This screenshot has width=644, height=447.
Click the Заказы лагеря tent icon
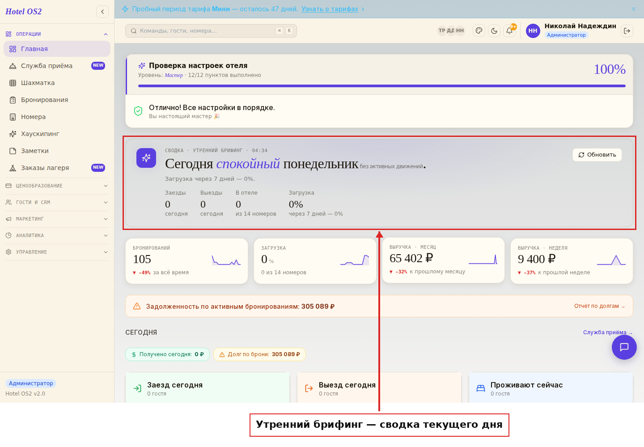click(x=13, y=168)
